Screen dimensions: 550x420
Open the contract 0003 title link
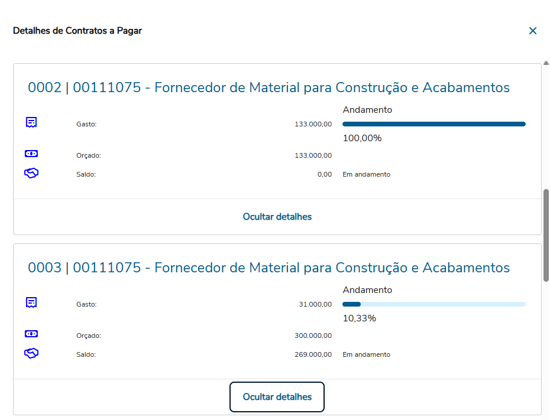(268, 268)
